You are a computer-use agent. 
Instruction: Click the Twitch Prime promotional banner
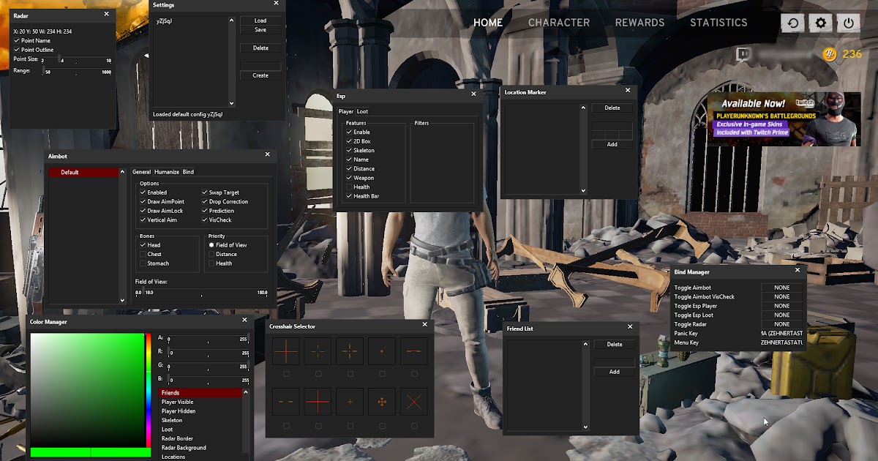coord(784,119)
